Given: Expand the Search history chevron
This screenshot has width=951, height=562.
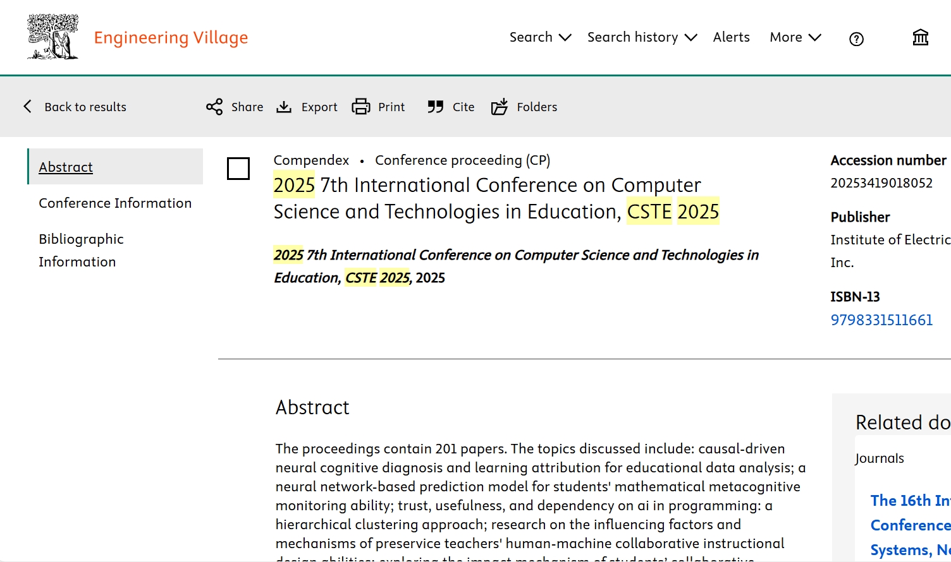Looking at the screenshot, I should click(x=691, y=38).
